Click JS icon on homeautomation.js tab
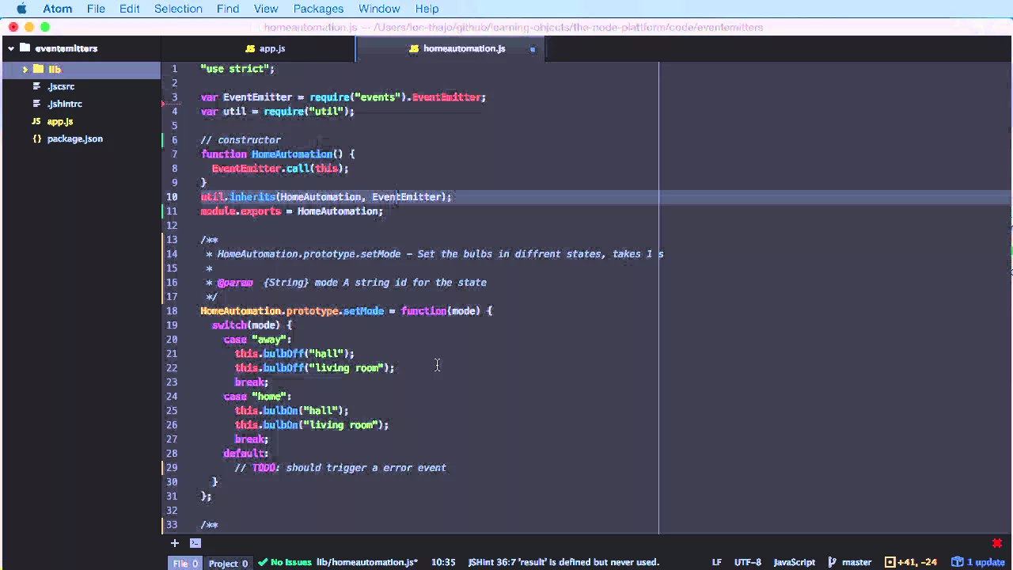Image resolution: width=1013 pixels, height=570 pixels. click(x=414, y=49)
